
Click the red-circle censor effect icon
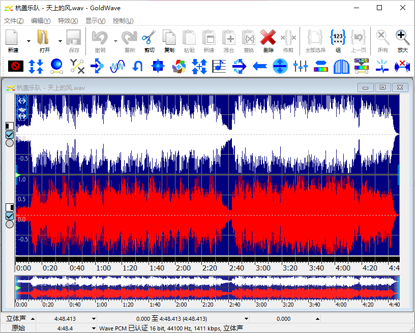[16, 66]
